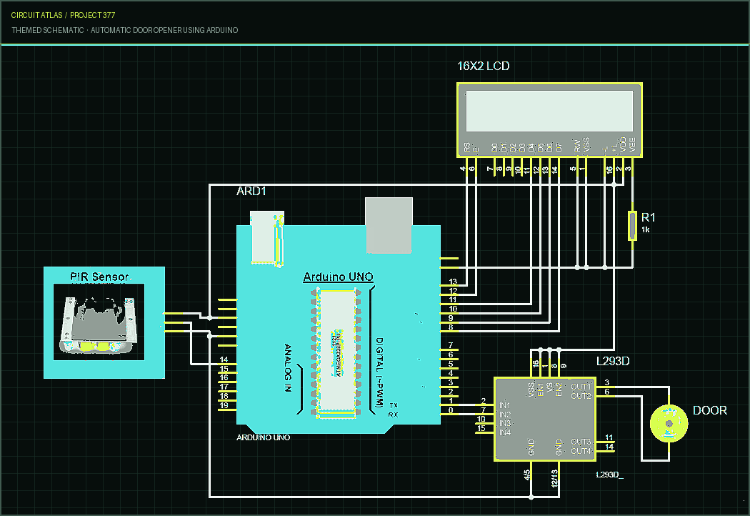Image resolution: width=750 pixels, height=516 pixels.
Task: Click the L293D label above the driver
Action: point(613,362)
